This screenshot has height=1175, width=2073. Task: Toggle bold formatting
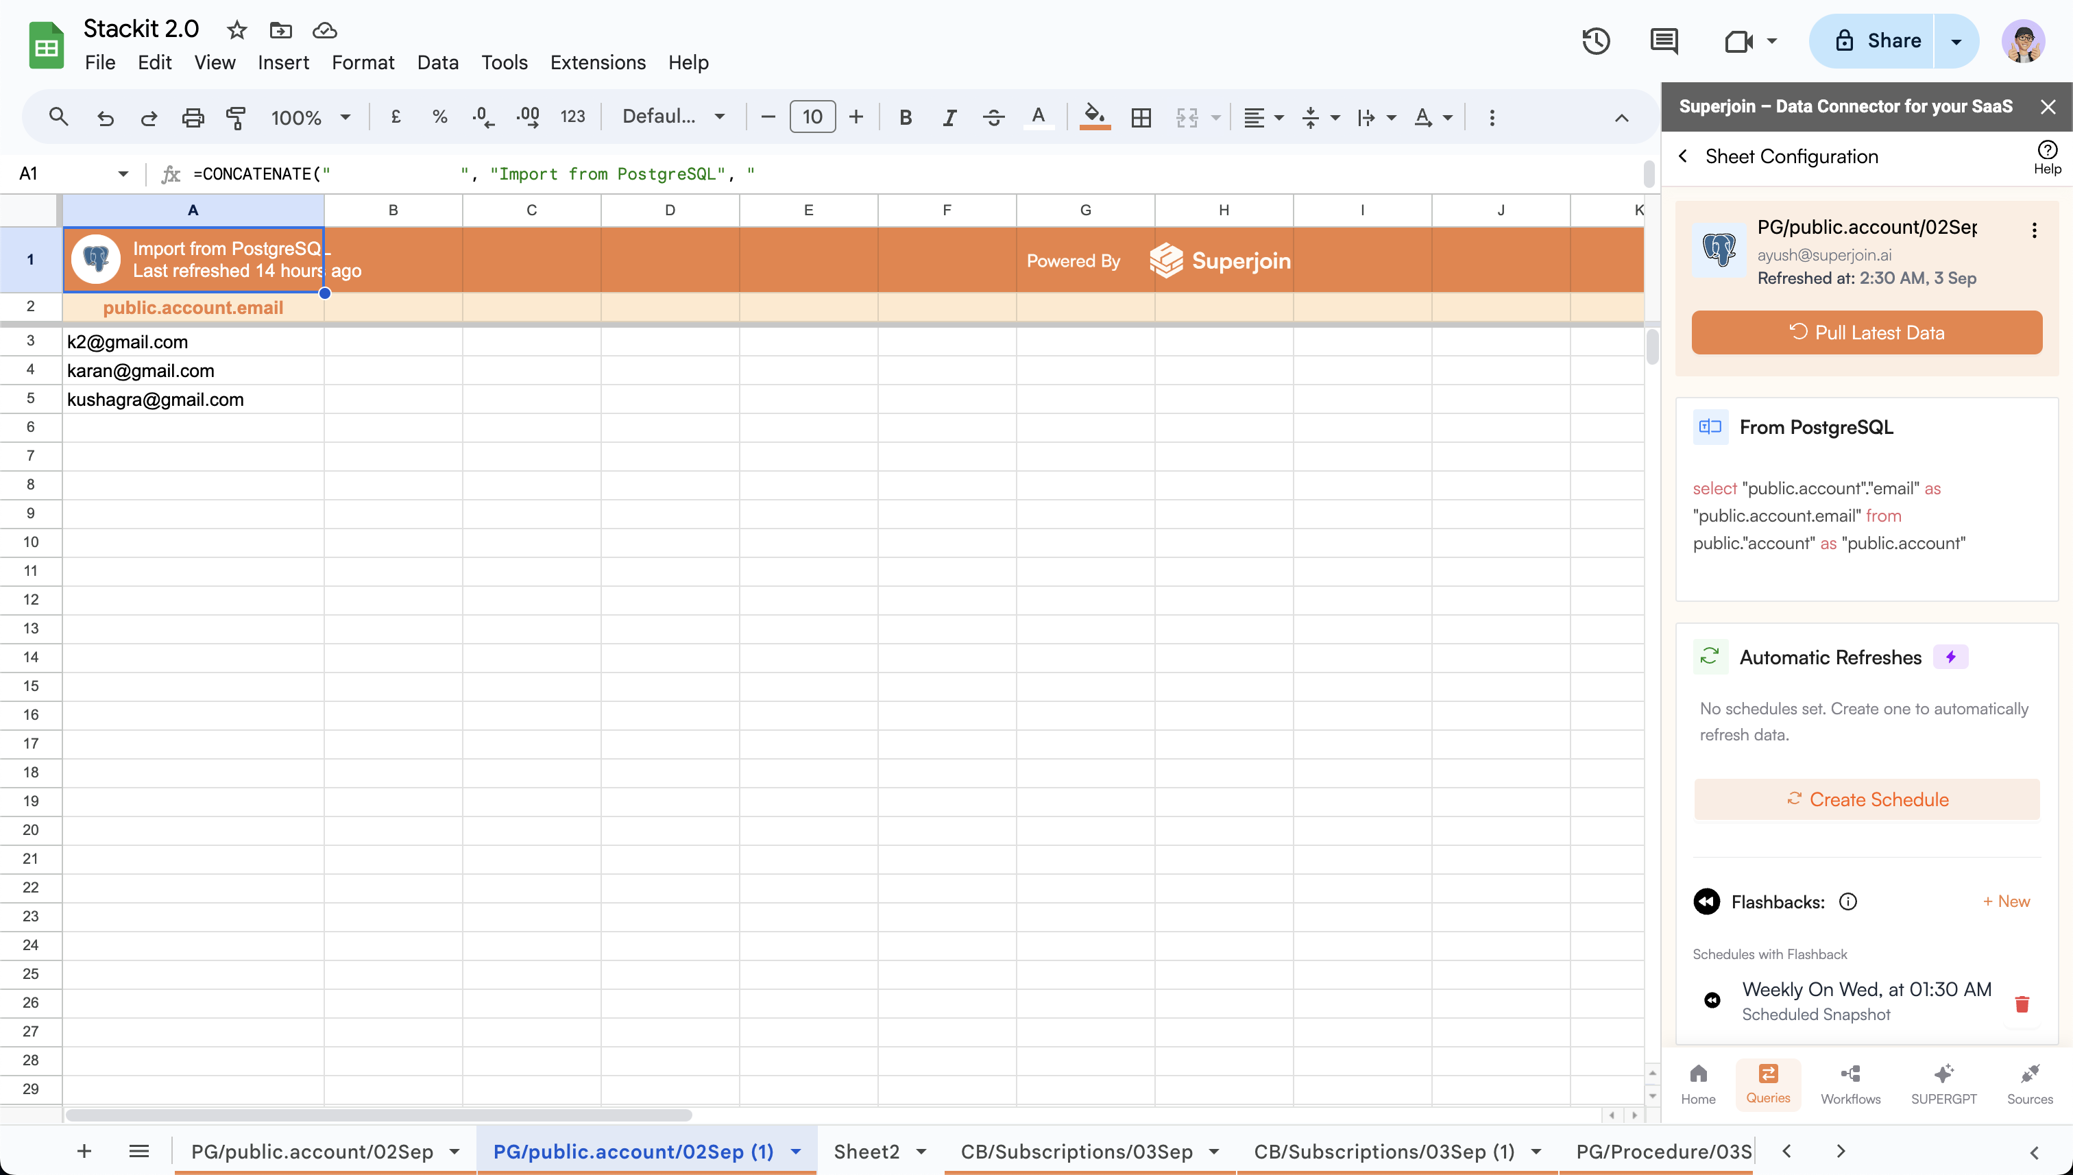tap(906, 118)
